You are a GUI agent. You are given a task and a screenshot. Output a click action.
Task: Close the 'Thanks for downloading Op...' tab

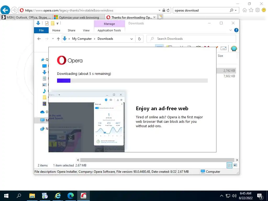(154, 17)
